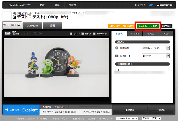
Task: Open the choose a language dropdown
Action: (x=127, y=118)
